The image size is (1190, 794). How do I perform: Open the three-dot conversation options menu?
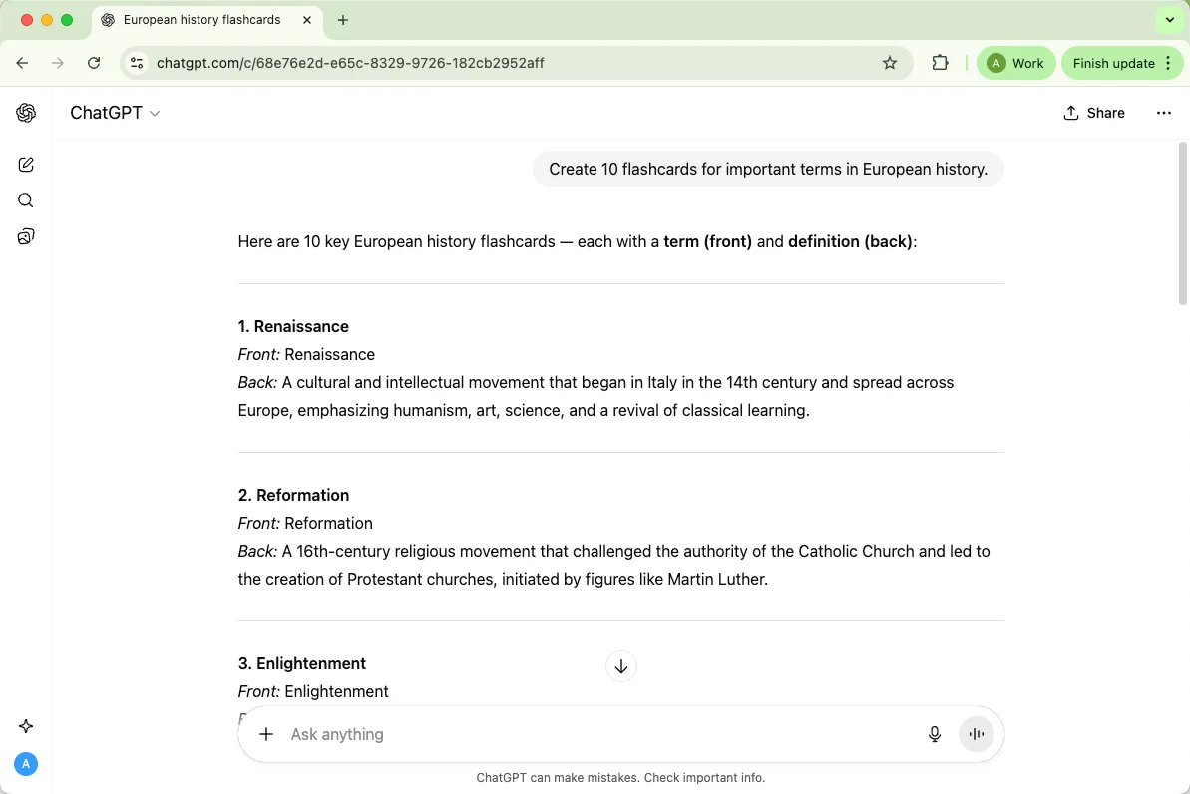(x=1163, y=113)
